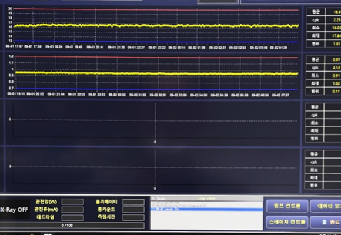The image size is (341, 235).
Task: Click the y-axis value 20 on first chart
Action: (x=10, y=8)
